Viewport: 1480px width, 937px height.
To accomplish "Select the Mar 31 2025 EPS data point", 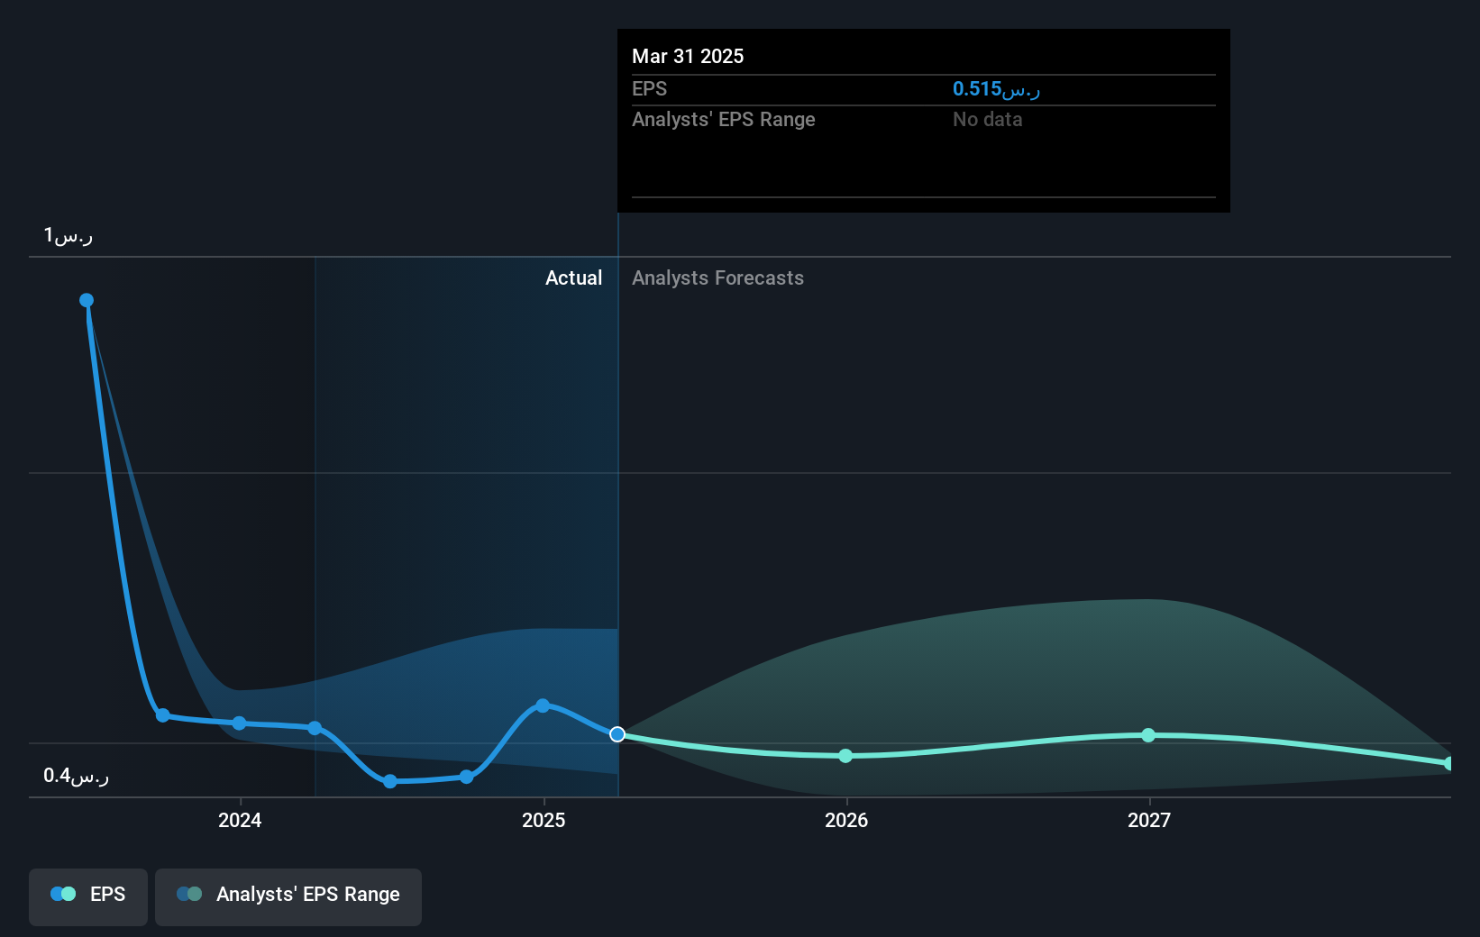I will tap(617, 734).
